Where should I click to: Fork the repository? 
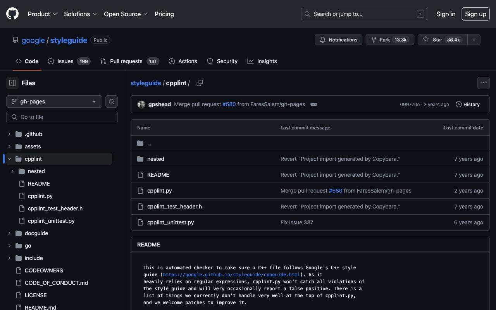click(x=390, y=40)
